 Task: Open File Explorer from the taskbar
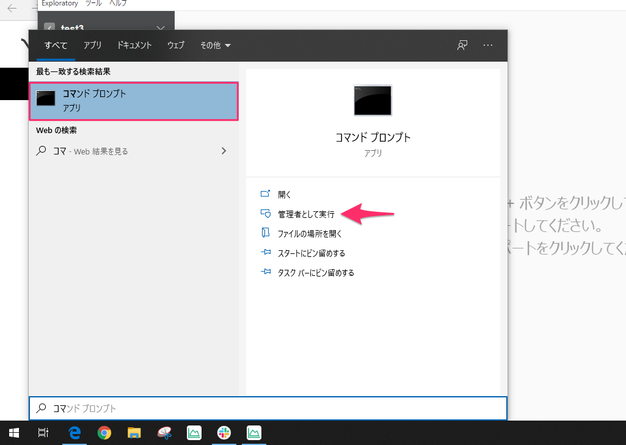pyautogui.click(x=134, y=433)
